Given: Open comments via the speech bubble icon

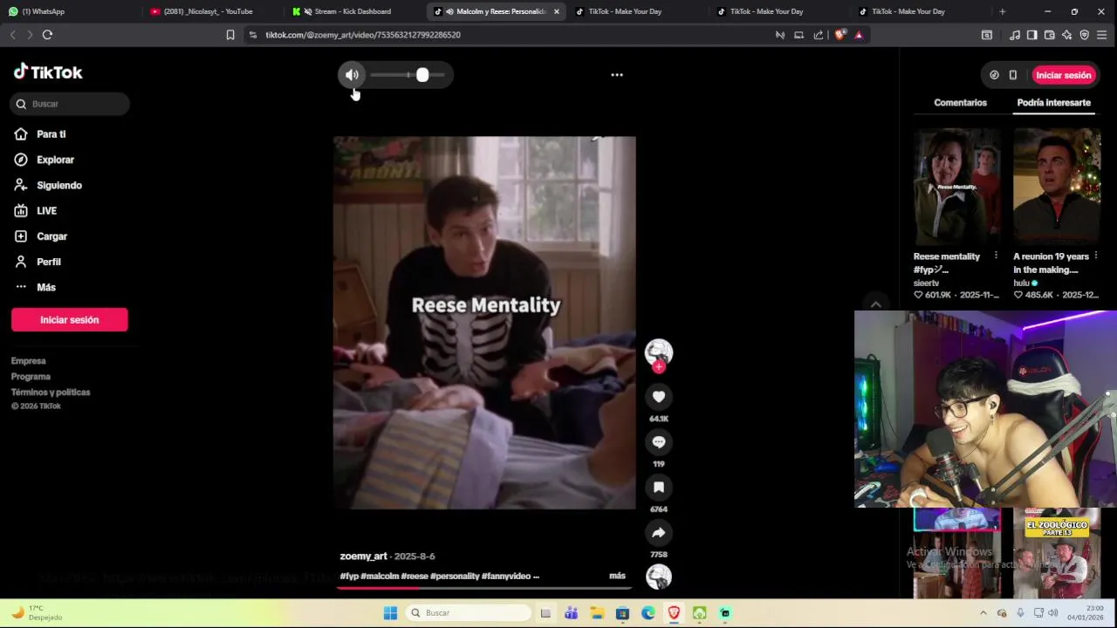Looking at the screenshot, I should click(x=659, y=442).
